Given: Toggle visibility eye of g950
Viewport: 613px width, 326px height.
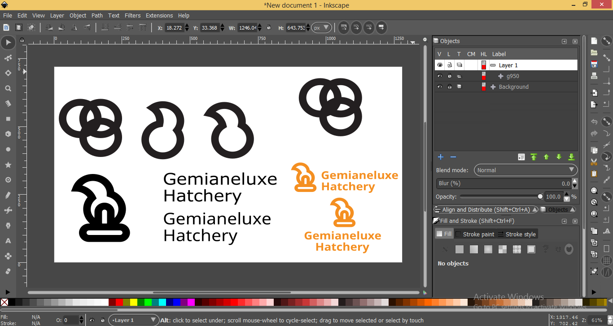Looking at the screenshot, I should [440, 76].
